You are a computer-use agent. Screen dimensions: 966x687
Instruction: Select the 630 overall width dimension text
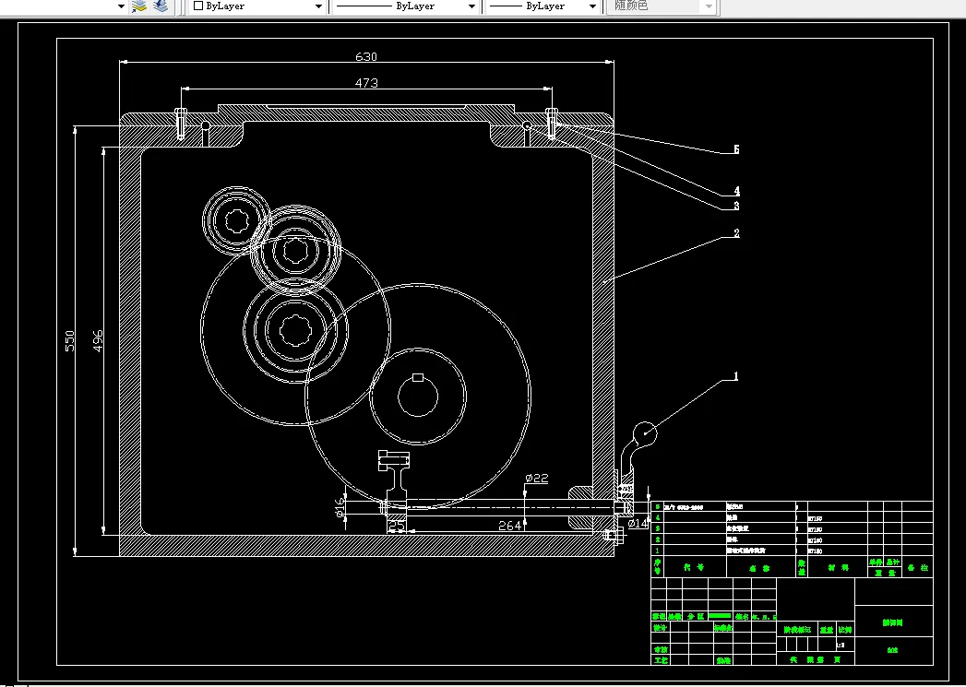366,56
